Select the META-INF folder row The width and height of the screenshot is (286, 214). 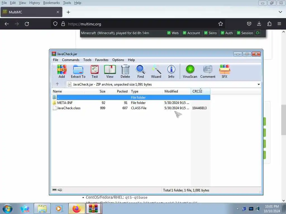pyautogui.click(x=131, y=103)
